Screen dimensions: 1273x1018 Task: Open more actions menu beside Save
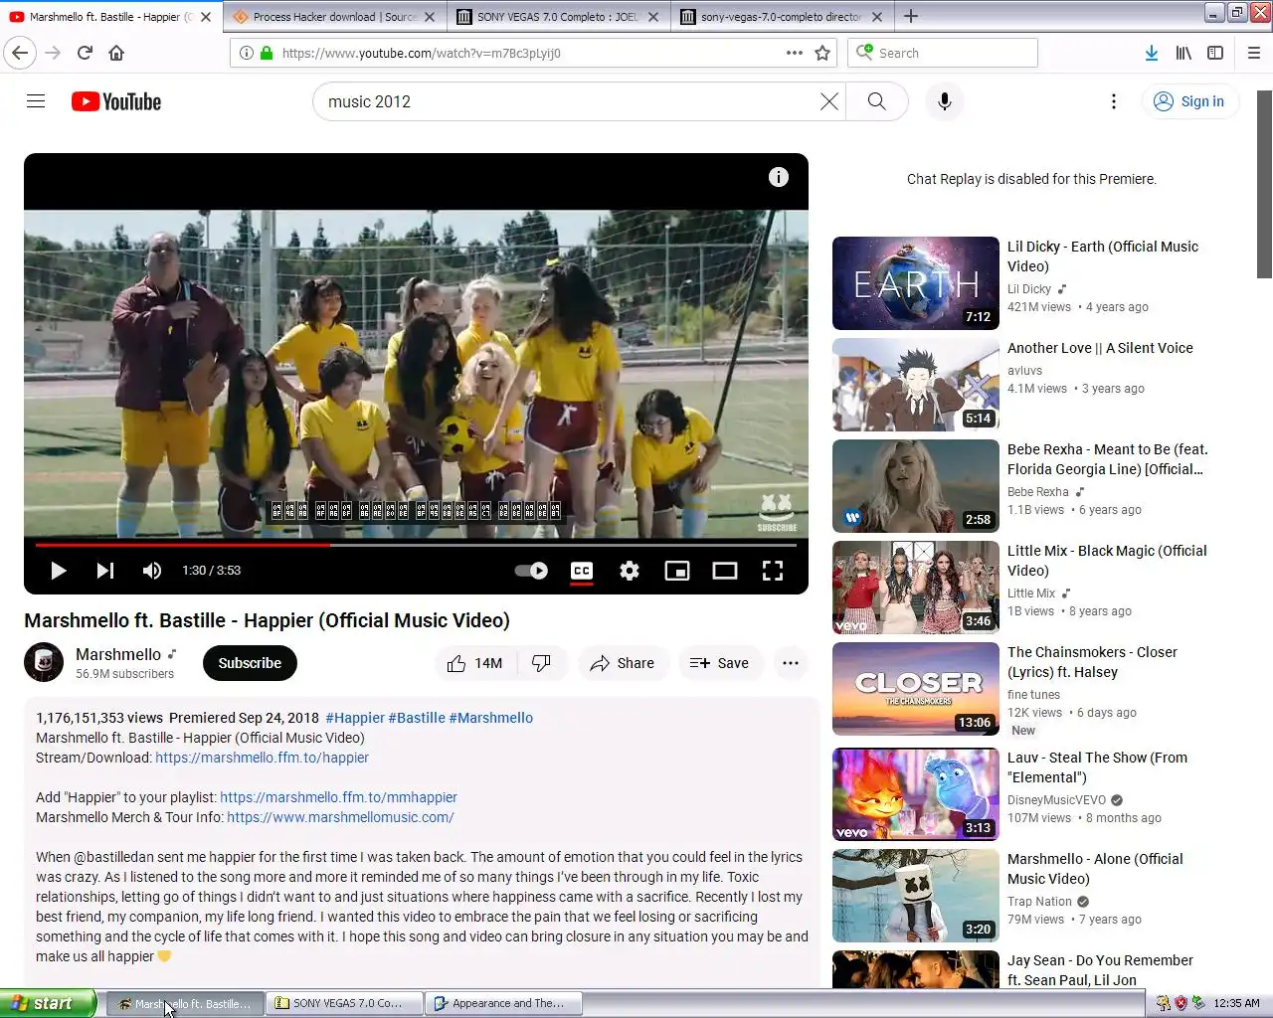791,663
